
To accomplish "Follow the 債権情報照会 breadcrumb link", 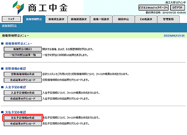I will click(x=9, y=26).
